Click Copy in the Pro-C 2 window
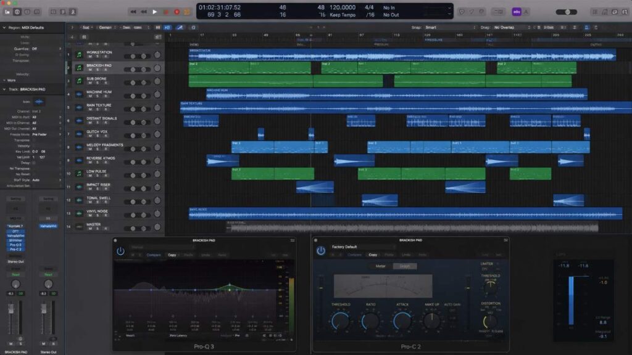 pyautogui.click(x=373, y=255)
